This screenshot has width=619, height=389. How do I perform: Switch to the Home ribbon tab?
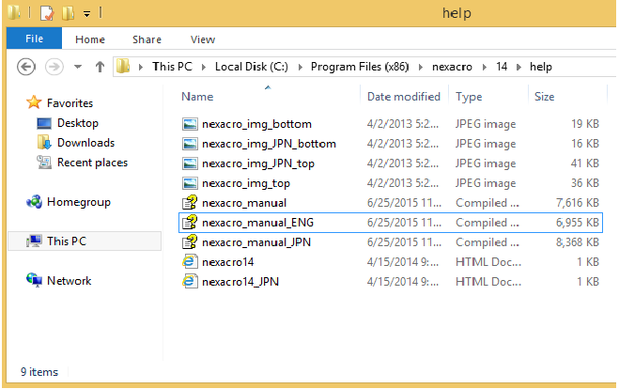point(90,39)
